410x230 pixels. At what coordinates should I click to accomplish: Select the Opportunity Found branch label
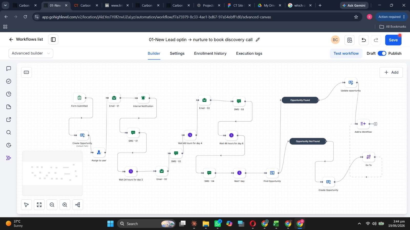(300, 100)
